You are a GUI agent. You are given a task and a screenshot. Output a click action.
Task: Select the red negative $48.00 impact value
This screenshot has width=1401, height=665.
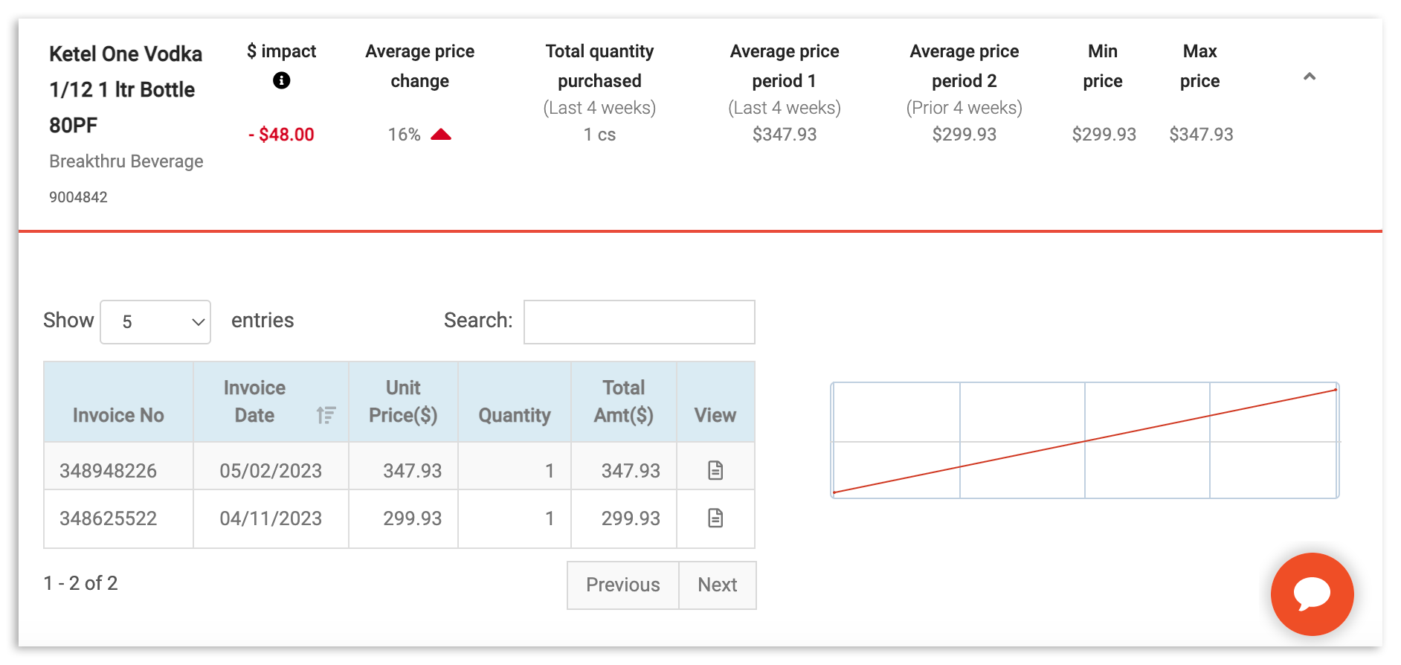281,135
